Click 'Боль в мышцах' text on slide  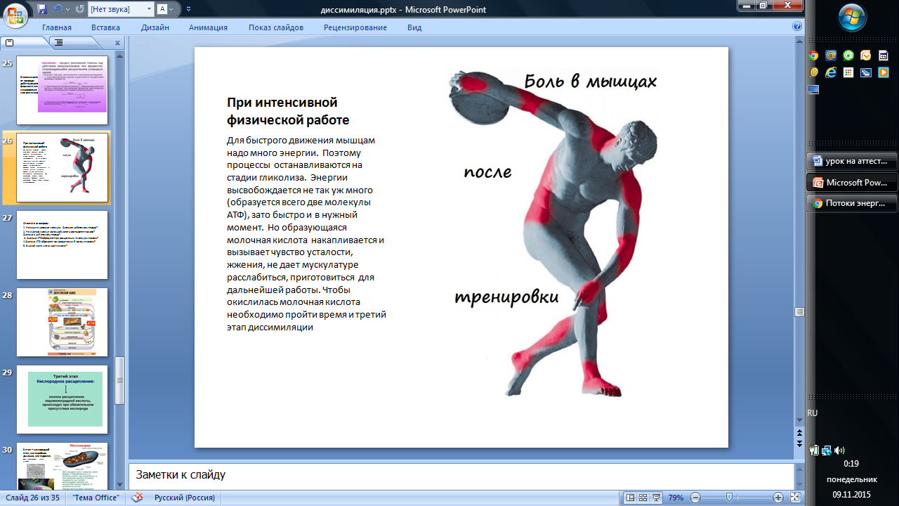click(x=590, y=82)
